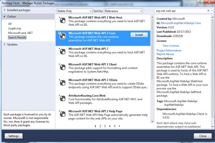The height and width of the screenshot is (143, 215).
Task: Install the Web API 2 Core package
Action: point(139,35)
